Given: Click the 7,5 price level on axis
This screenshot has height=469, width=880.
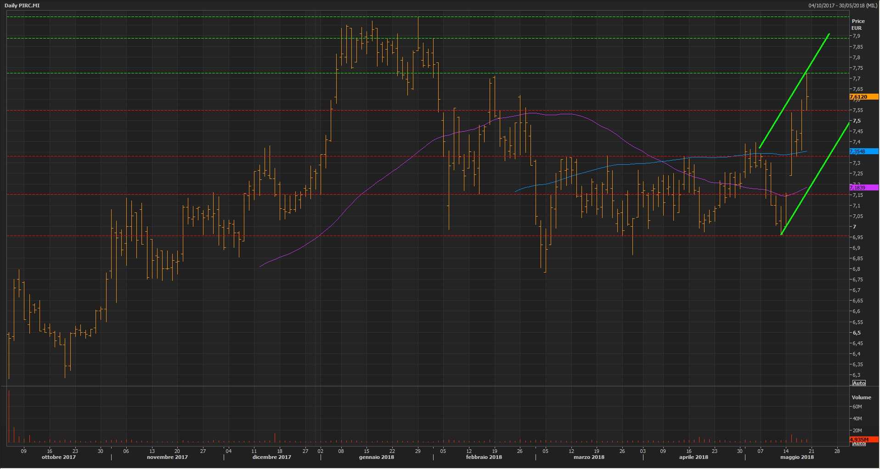Looking at the screenshot, I should (857, 121).
